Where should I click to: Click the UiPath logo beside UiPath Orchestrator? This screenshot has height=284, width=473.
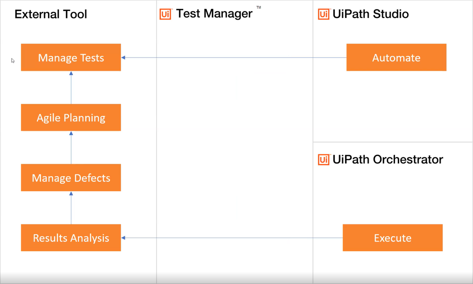324,160
